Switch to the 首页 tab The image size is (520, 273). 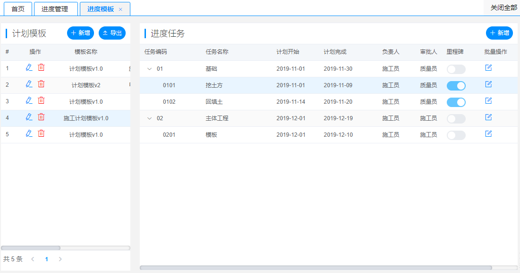(x=18, y=9)
